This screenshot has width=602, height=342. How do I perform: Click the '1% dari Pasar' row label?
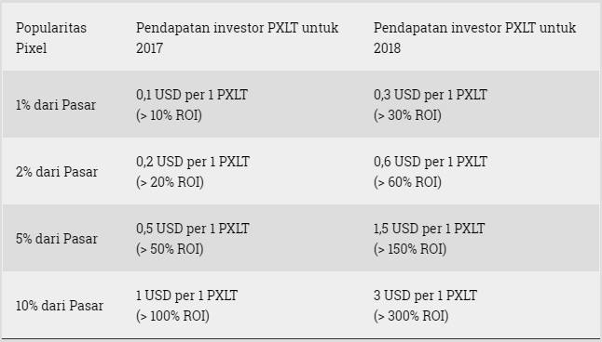pos(56,105)
